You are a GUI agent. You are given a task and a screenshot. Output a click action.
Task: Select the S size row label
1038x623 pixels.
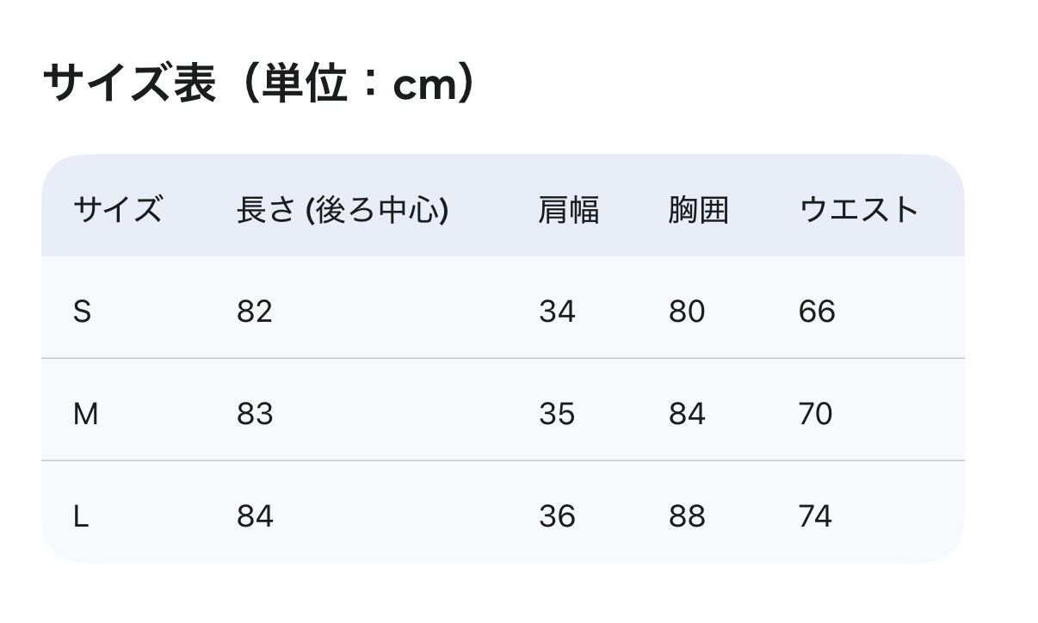[x=82, y=311]
